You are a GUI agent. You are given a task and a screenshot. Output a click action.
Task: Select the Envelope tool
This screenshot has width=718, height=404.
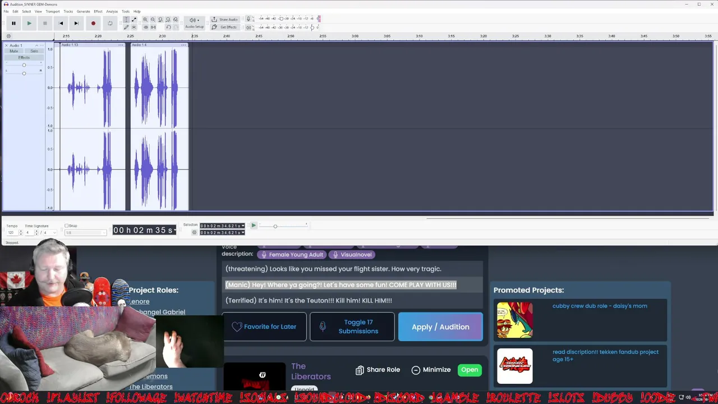(x=134, y=20)
